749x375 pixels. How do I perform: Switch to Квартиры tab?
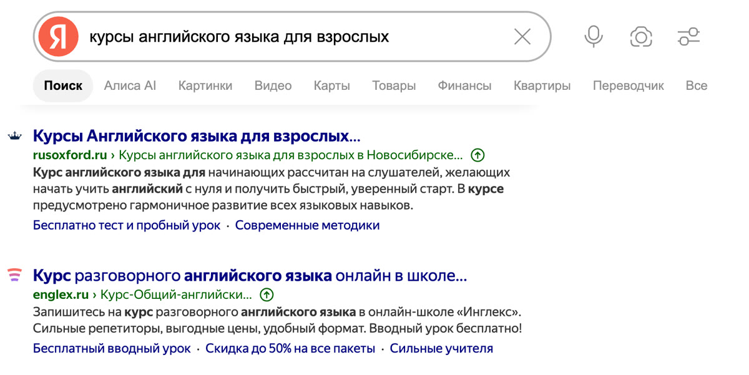pos(542,85)
